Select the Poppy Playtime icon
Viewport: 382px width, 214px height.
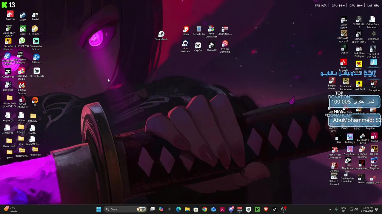(x=374, y=164)
